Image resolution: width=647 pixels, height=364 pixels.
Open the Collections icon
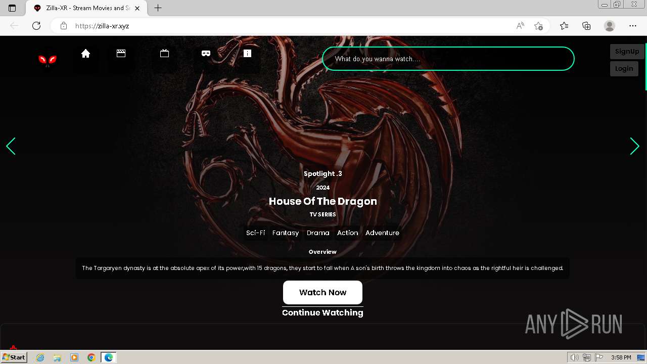pyautogui.click(x=586, y=26)
